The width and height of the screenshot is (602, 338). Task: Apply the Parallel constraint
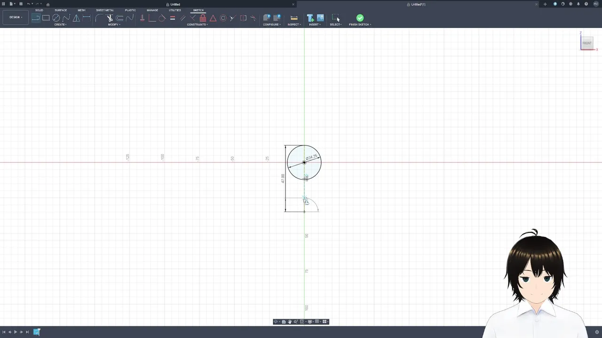(x=183, y=18)
